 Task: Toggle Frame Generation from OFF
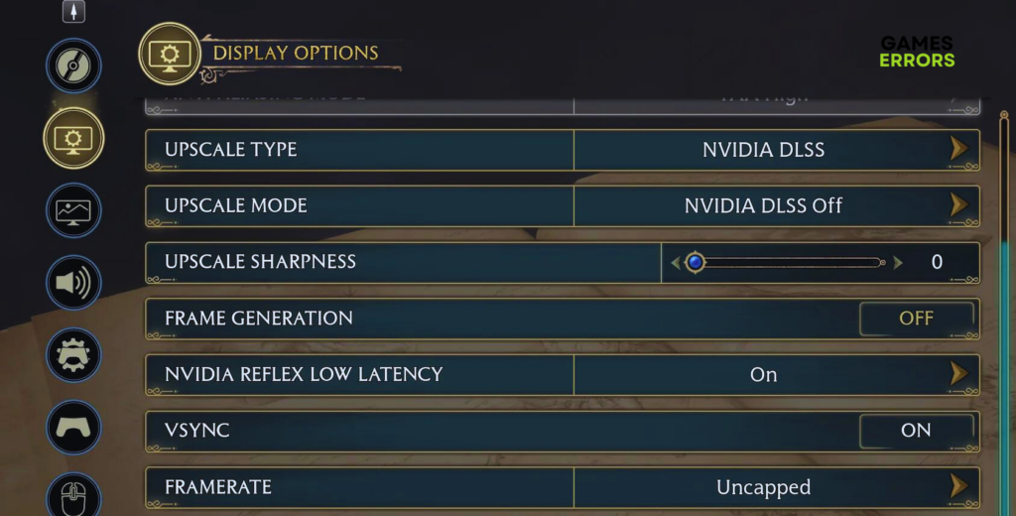(916, 319)
